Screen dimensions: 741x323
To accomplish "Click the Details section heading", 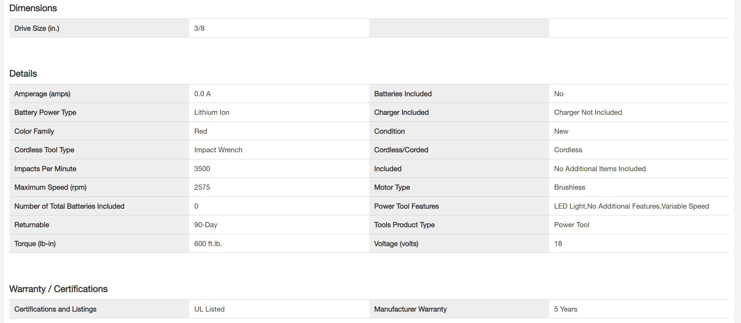I will (x=23, y=74).
